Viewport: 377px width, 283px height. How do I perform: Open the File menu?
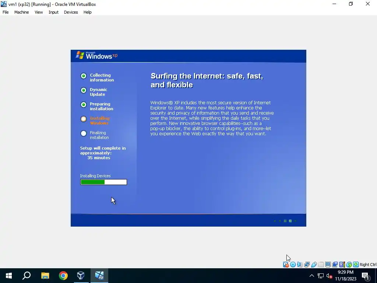pos(6,12)
